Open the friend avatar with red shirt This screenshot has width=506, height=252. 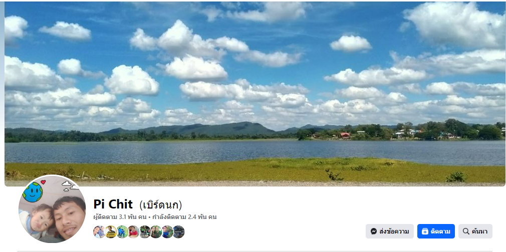point(134,231)
